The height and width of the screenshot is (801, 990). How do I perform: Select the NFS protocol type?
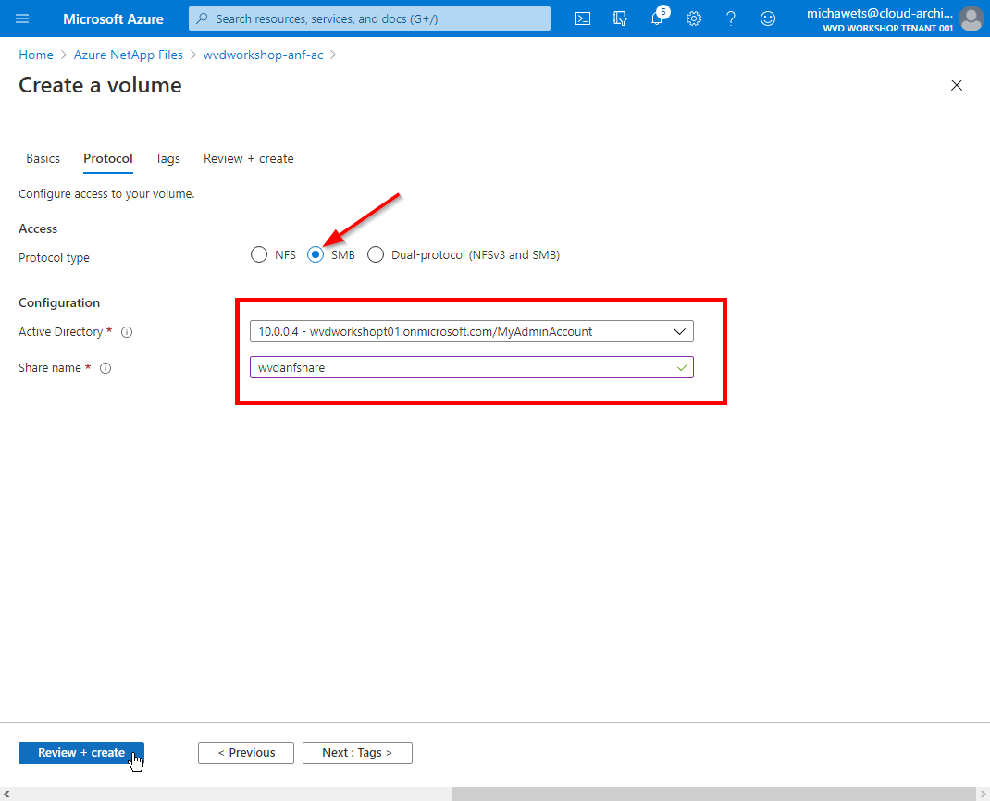(259, 254)
